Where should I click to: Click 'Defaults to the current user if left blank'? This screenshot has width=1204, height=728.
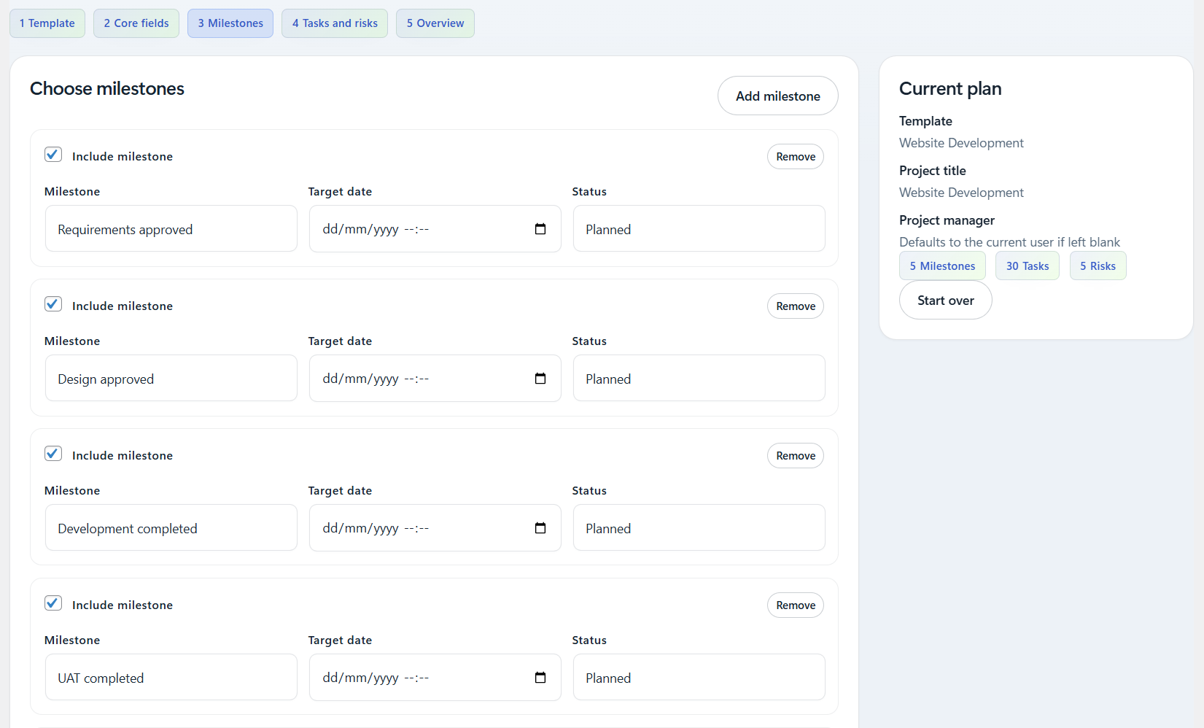point(1009,242)
